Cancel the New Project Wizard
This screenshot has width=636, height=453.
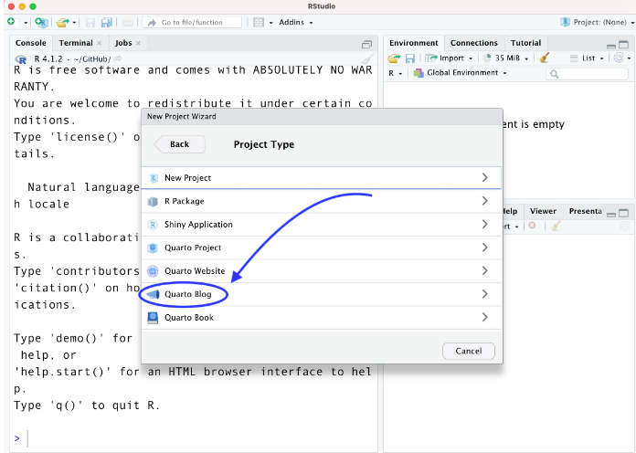point(468,351)
